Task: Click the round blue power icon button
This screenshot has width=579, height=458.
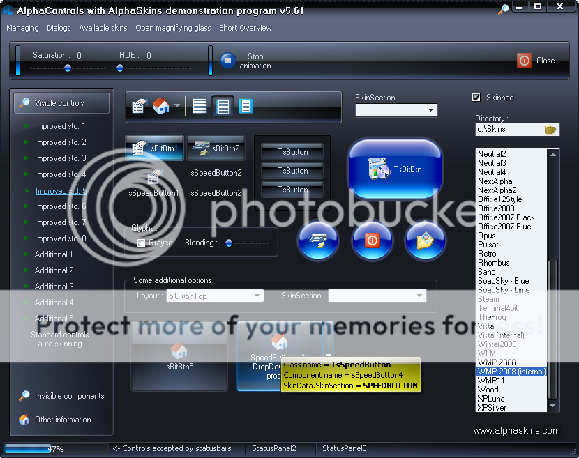Action: (371, 241)
